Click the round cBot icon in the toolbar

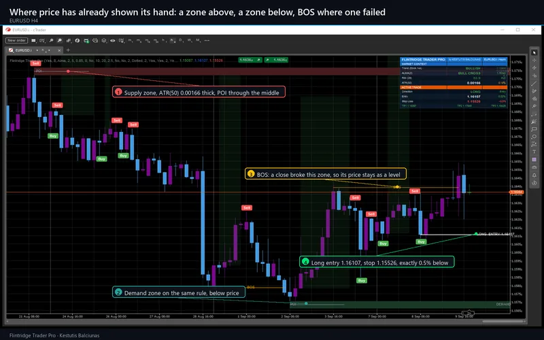tap(78, 41)
